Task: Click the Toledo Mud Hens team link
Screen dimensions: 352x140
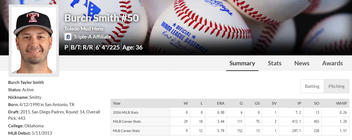Action: pyautogui.click(x=84, y=29)
